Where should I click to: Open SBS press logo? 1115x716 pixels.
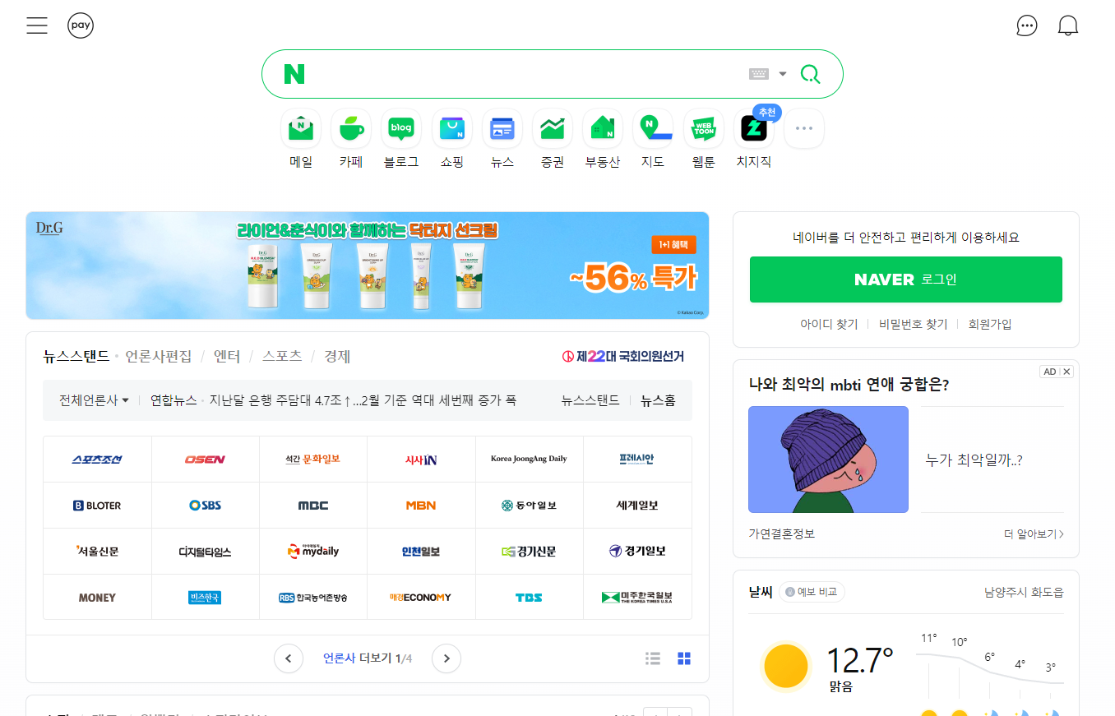[205, 505]
